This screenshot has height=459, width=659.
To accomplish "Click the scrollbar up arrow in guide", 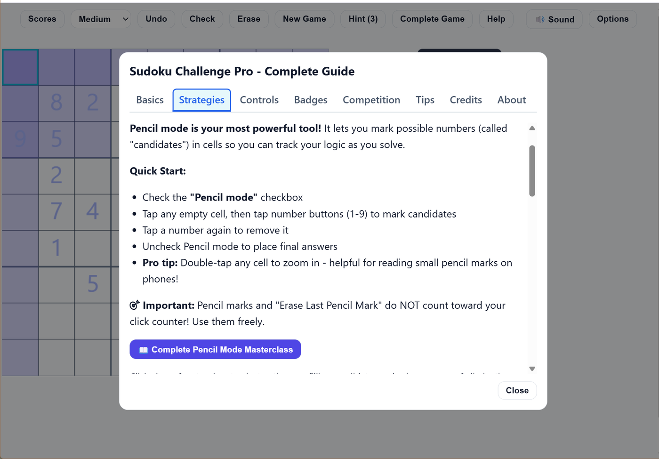I will click(x=532, y=128).
